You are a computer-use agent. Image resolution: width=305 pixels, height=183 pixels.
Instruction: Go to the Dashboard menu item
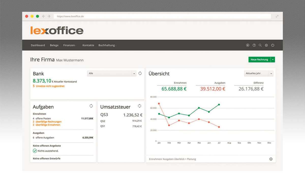point(38,45)
